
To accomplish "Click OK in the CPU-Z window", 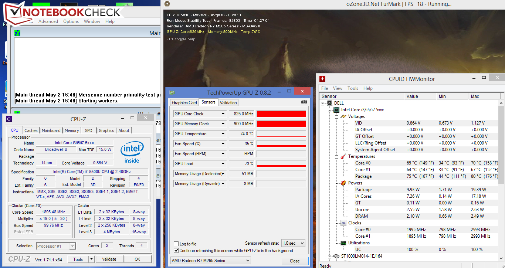I will click(x=138, y=259).
